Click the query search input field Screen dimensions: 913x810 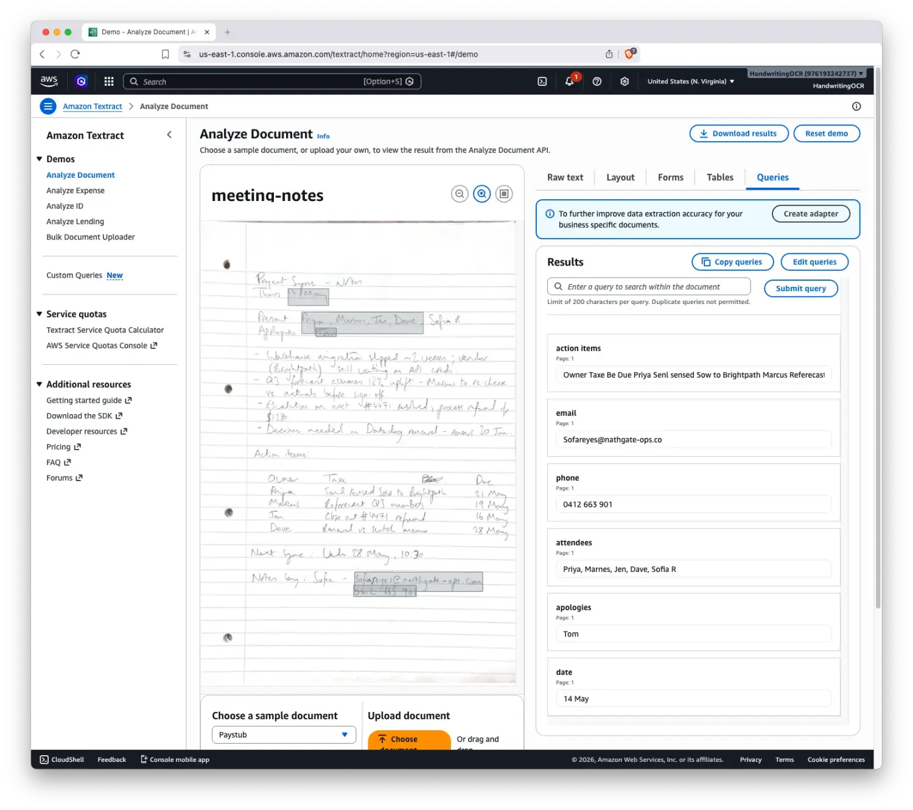pyautogui.click(x=649, y=287)
